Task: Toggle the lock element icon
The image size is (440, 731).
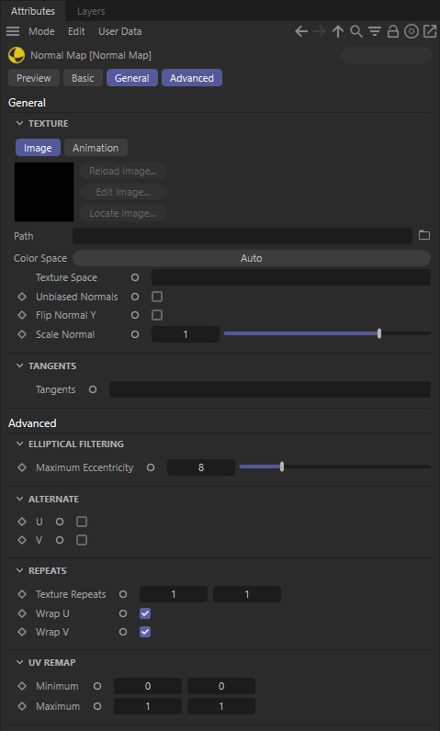Action: click(x=393, y=32)
